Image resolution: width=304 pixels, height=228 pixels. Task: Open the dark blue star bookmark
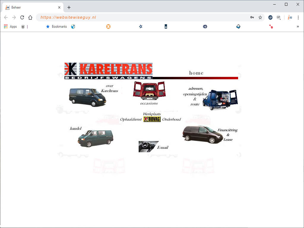coord(141,26)
